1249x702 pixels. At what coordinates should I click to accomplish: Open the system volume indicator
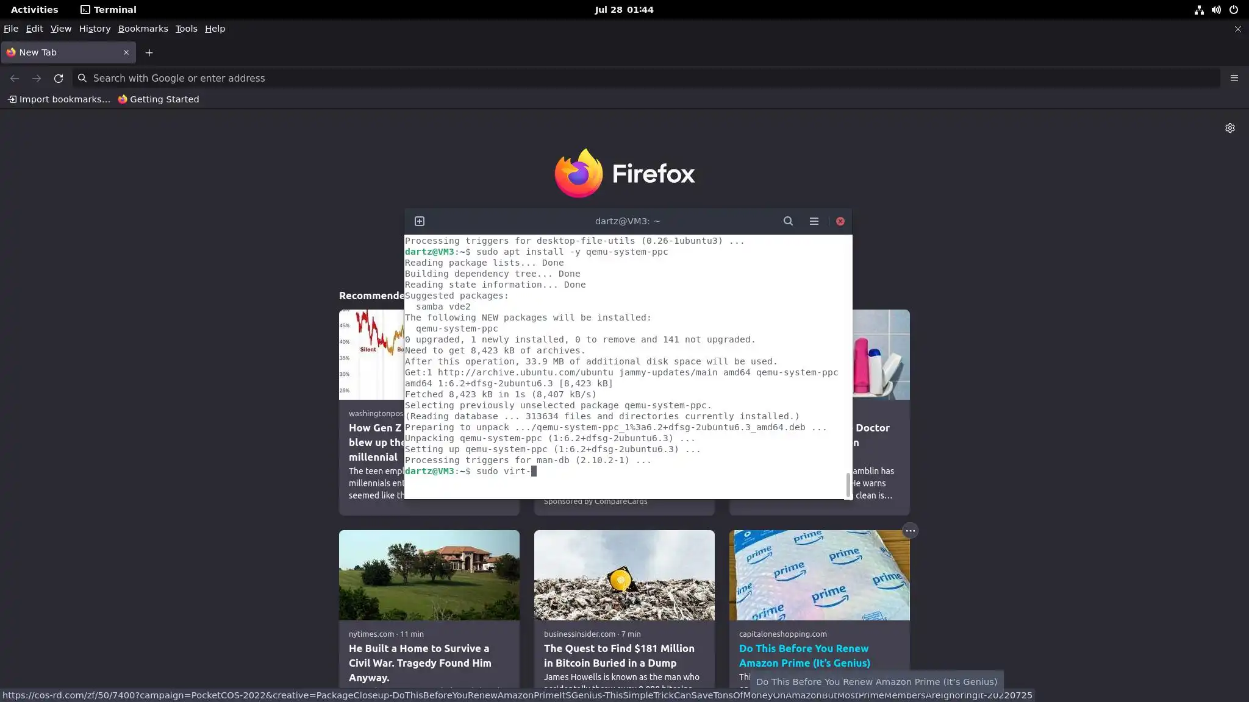pyautogui.click(x=1216, y=10)
